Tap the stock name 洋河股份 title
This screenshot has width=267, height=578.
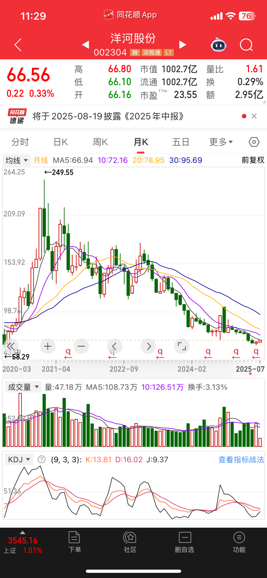(x=133, y=38)
